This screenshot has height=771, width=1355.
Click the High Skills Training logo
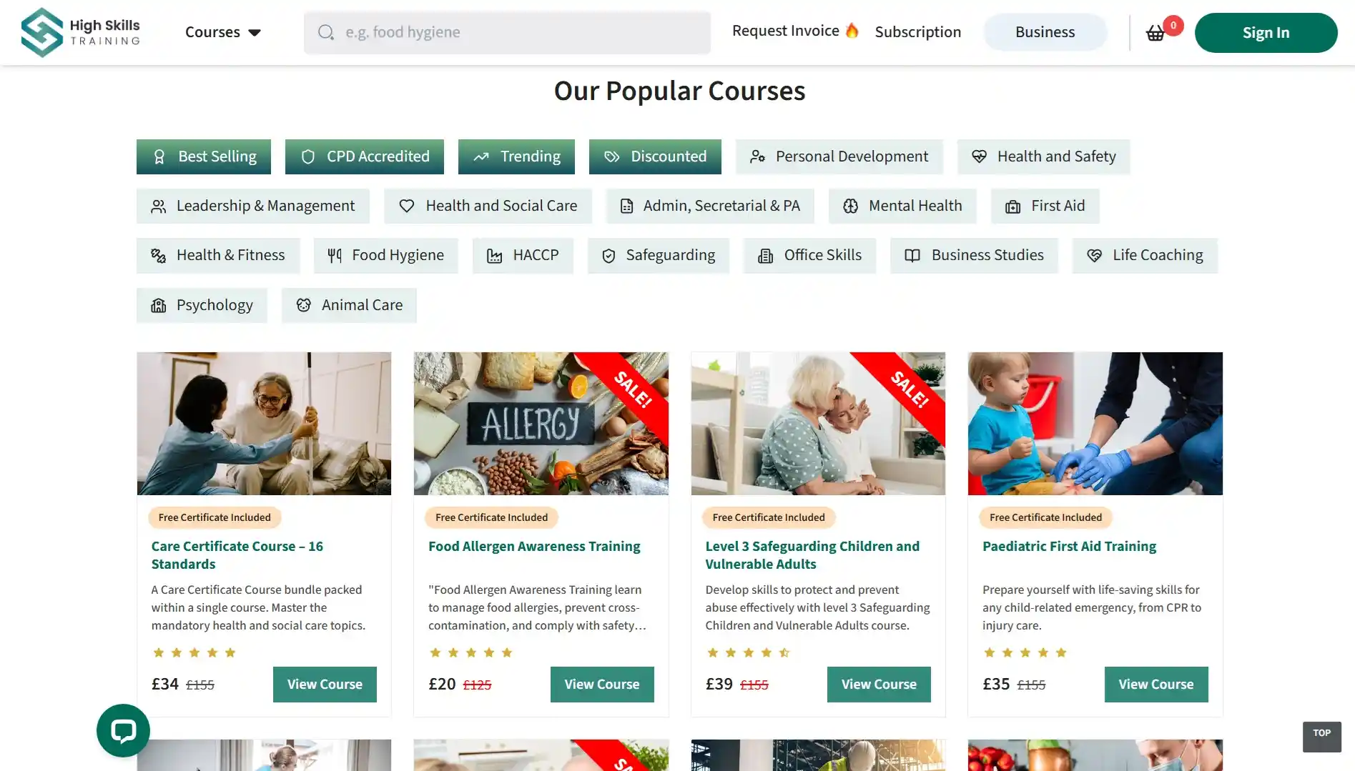click(x=80, y=32)
